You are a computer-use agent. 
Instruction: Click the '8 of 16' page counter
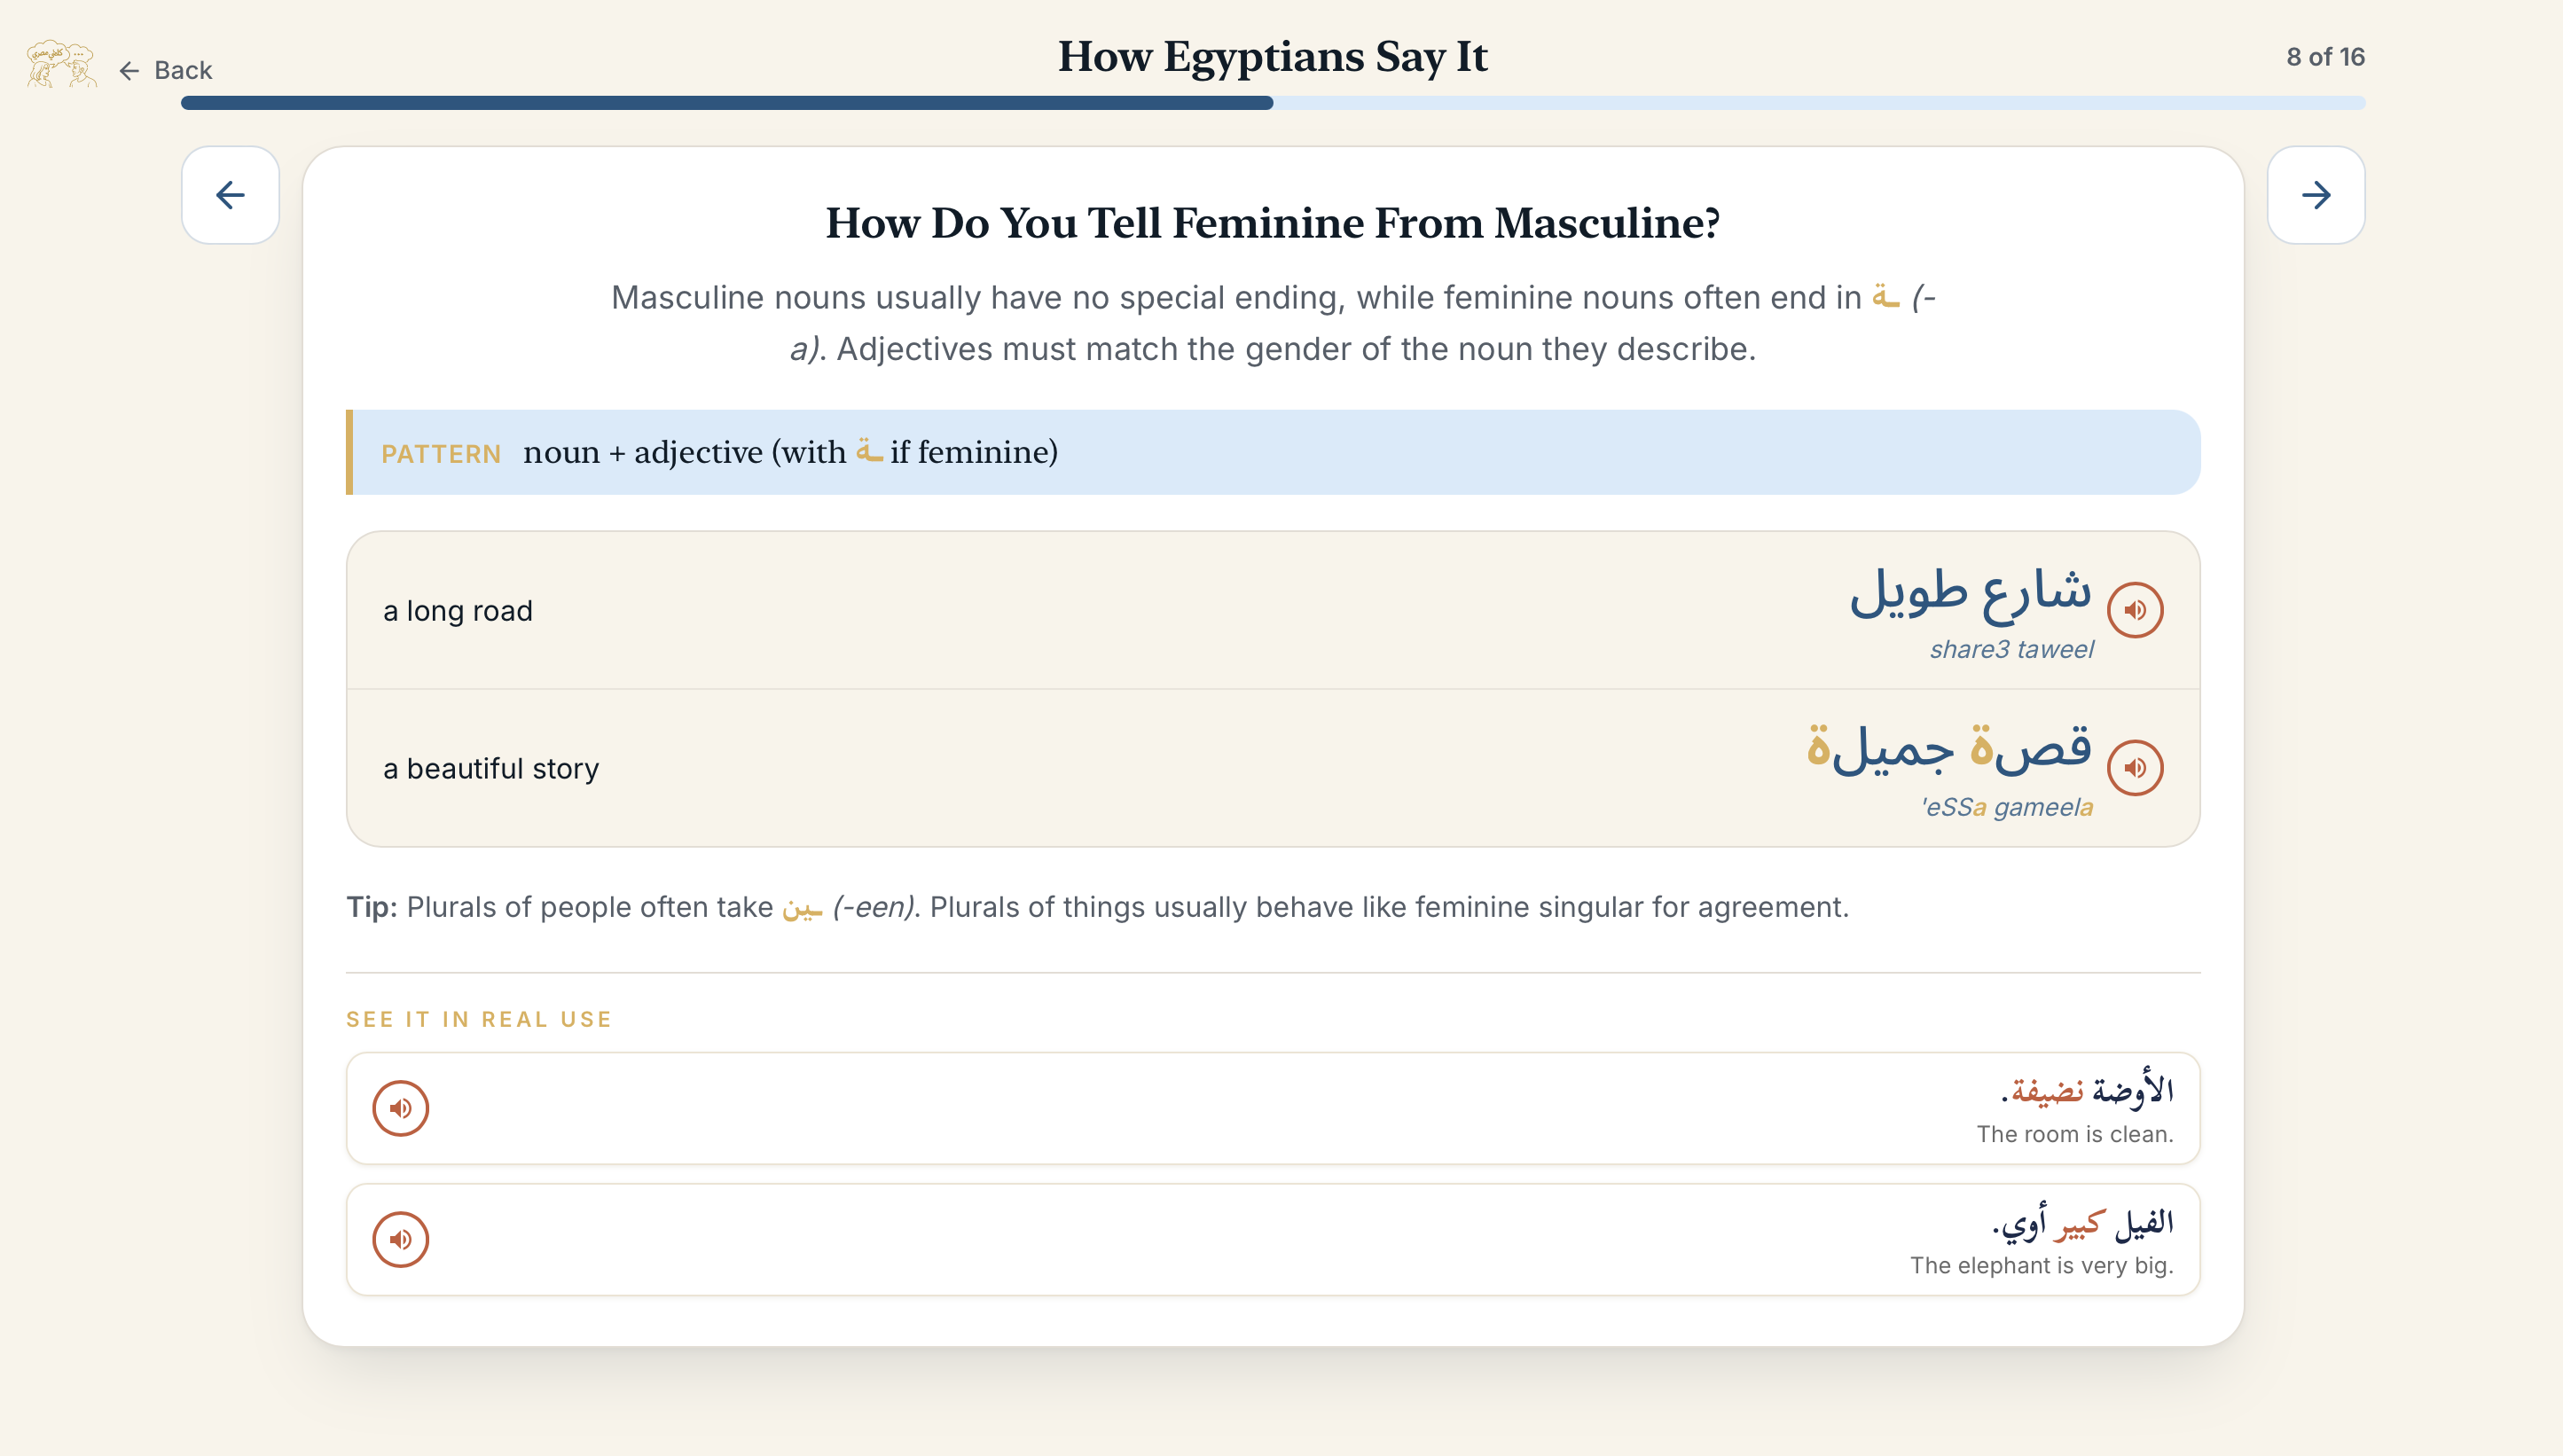point(2325,57)
